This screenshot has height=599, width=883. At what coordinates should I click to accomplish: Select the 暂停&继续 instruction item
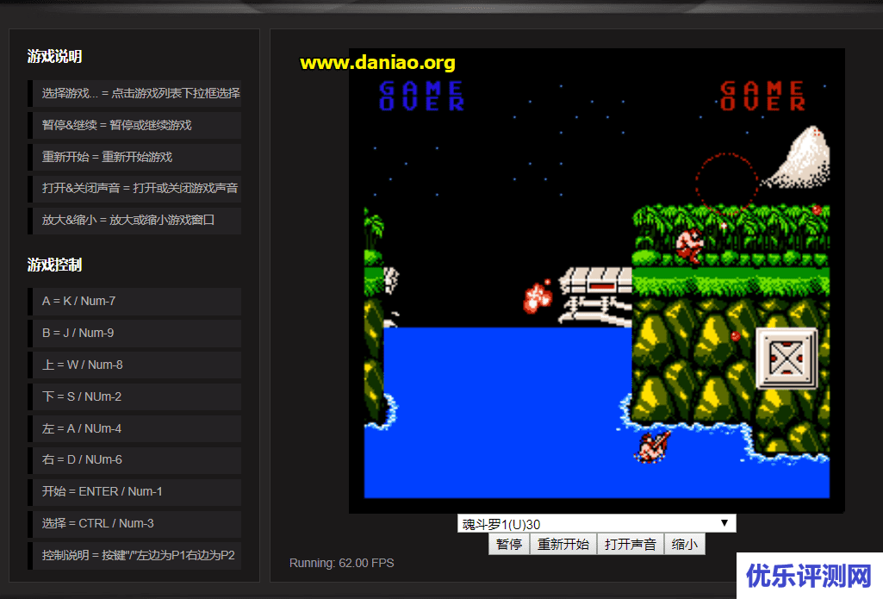(135, 125)
